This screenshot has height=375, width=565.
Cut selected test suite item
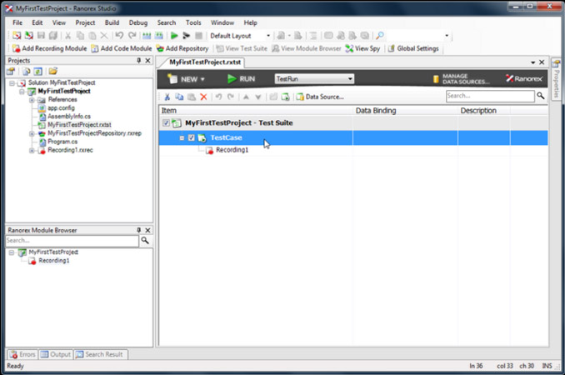click(x=167, y=97)
